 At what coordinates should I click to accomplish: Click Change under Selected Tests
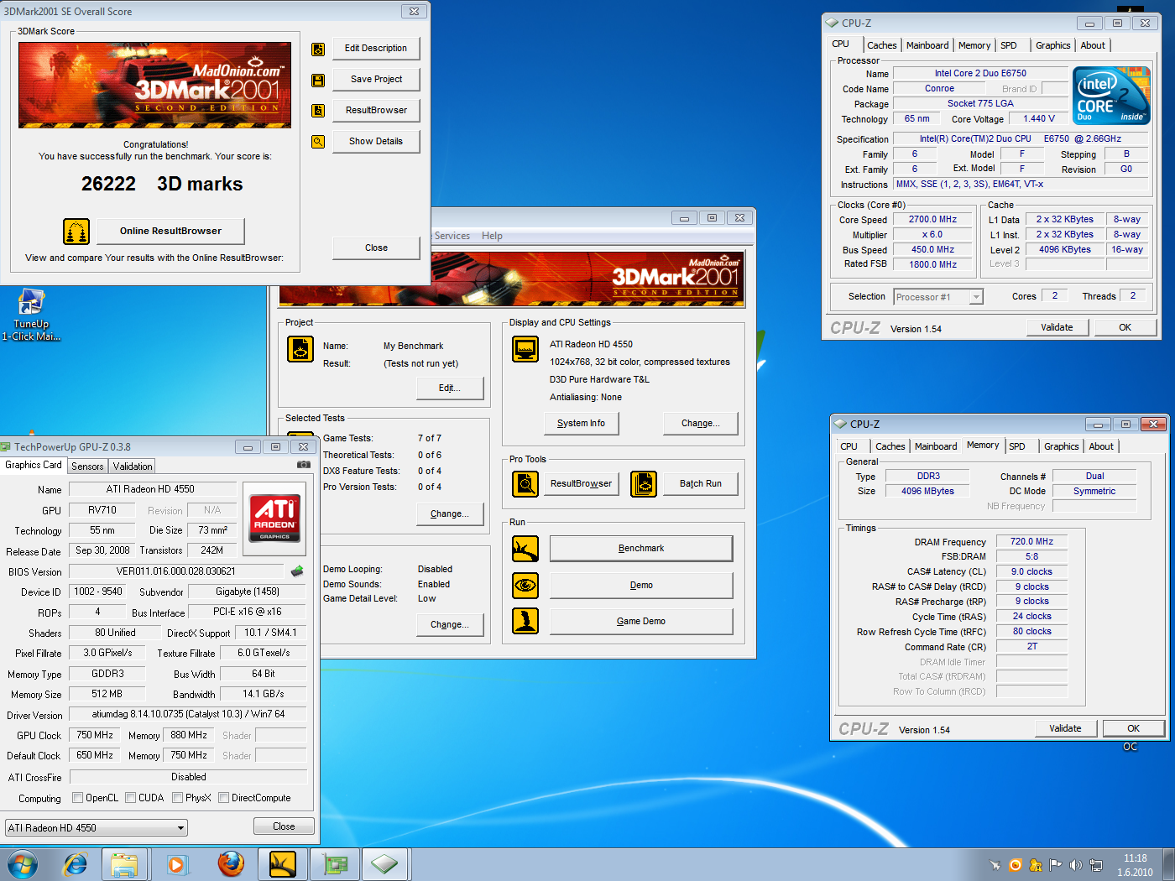450,513
